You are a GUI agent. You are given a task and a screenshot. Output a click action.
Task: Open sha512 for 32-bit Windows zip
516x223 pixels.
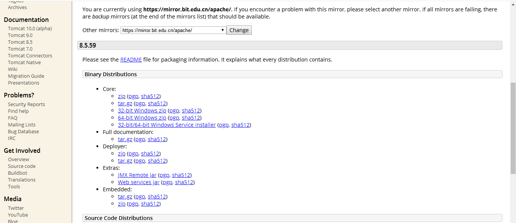pyautogui.click(x=191, y=111)
